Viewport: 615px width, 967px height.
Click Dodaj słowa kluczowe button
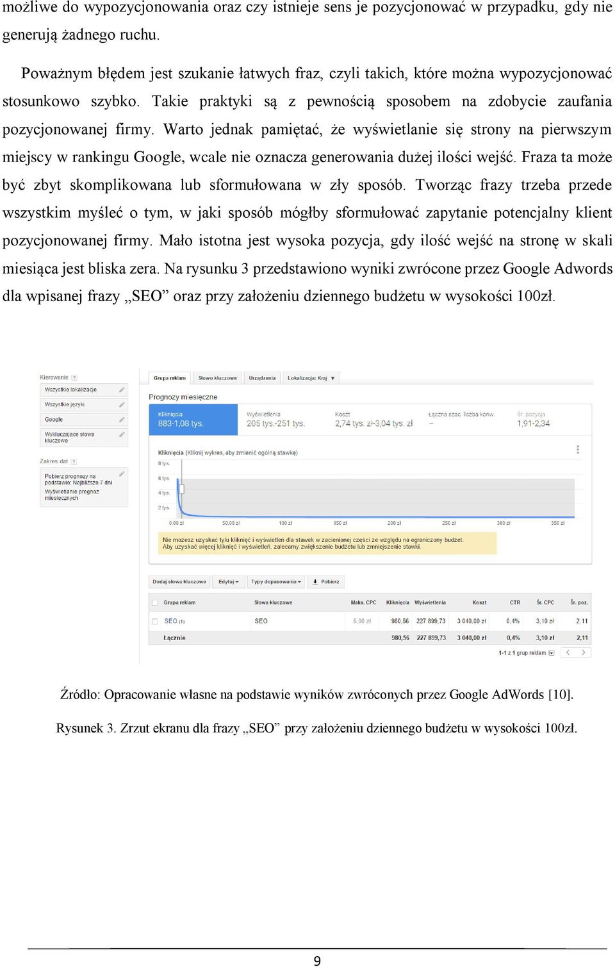pyautogui.click(x=179, y=582)
